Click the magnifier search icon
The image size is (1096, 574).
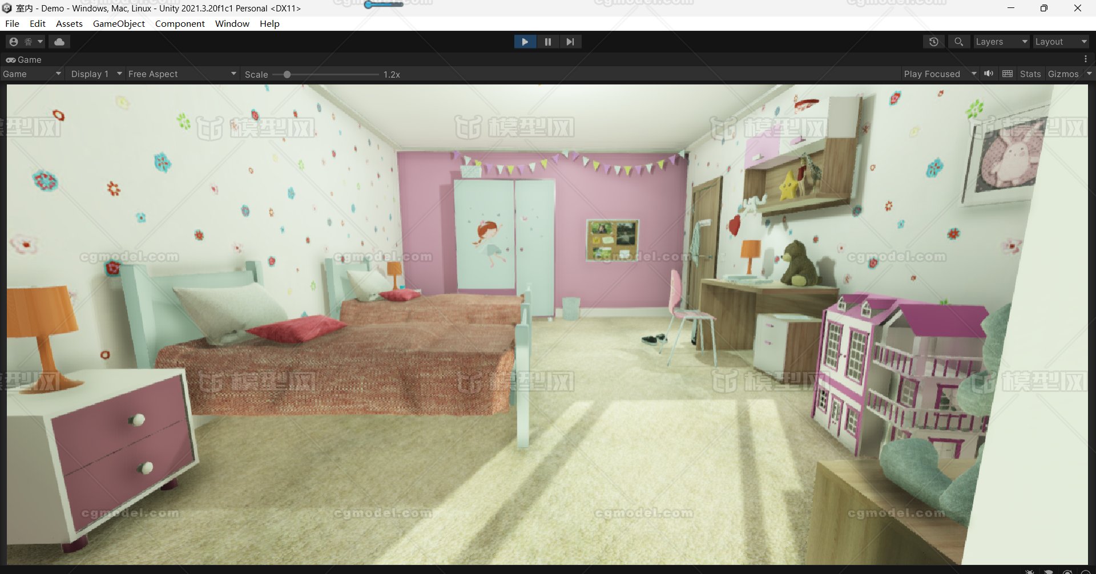point(959,42)
